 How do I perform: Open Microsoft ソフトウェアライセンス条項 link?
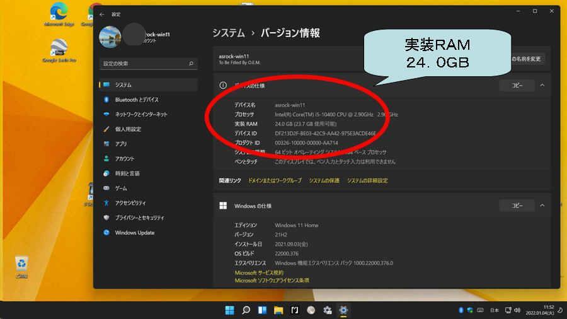click(x=272, y=281)
